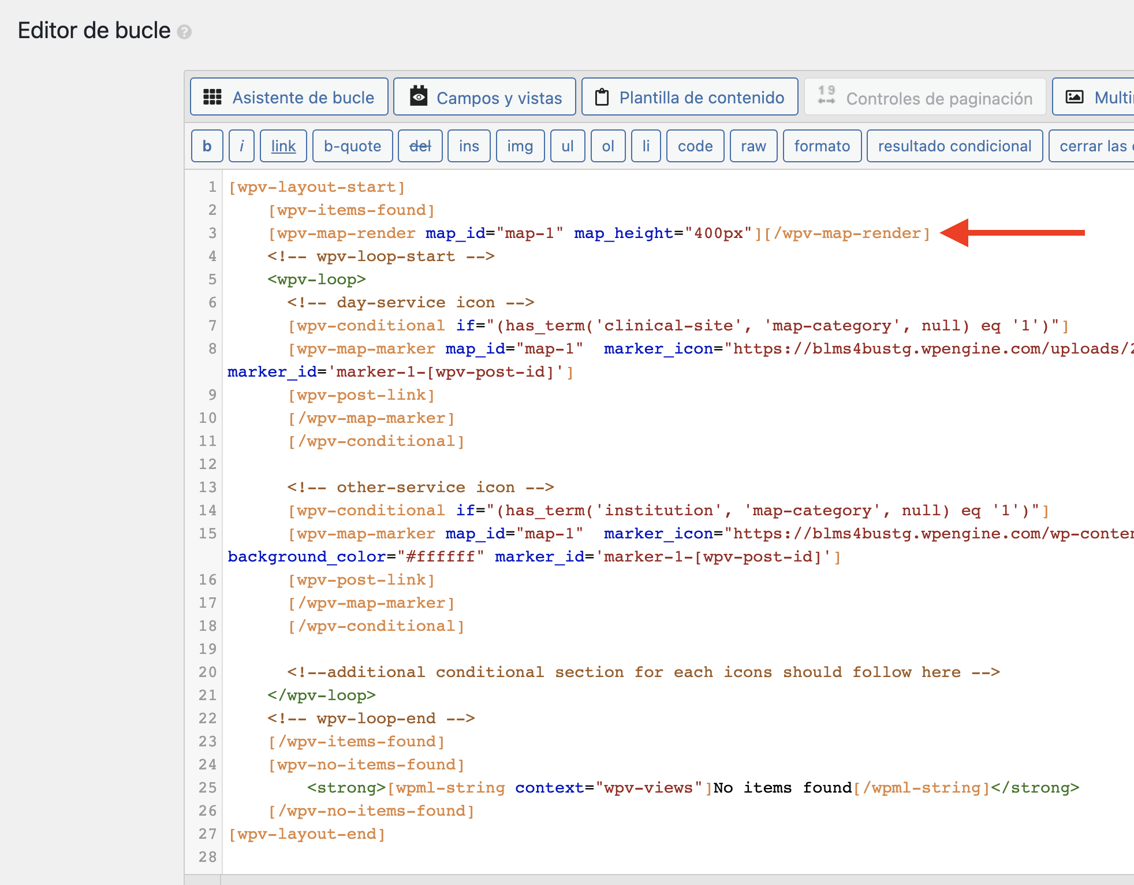Viewport: 1134px width, 885px height.
Task: Click line number 1 in gutter
Action: click(x=212, y=187)
